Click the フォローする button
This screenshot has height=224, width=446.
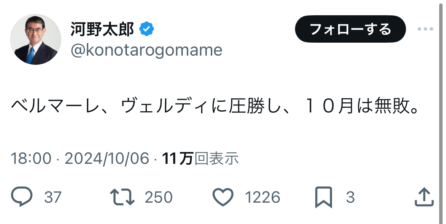pyautogui.click(x=350, y=29)
